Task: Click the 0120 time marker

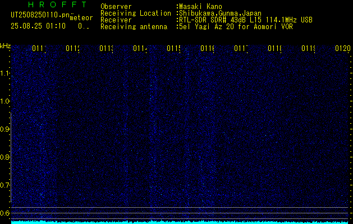Action: [x=343, y=49]
